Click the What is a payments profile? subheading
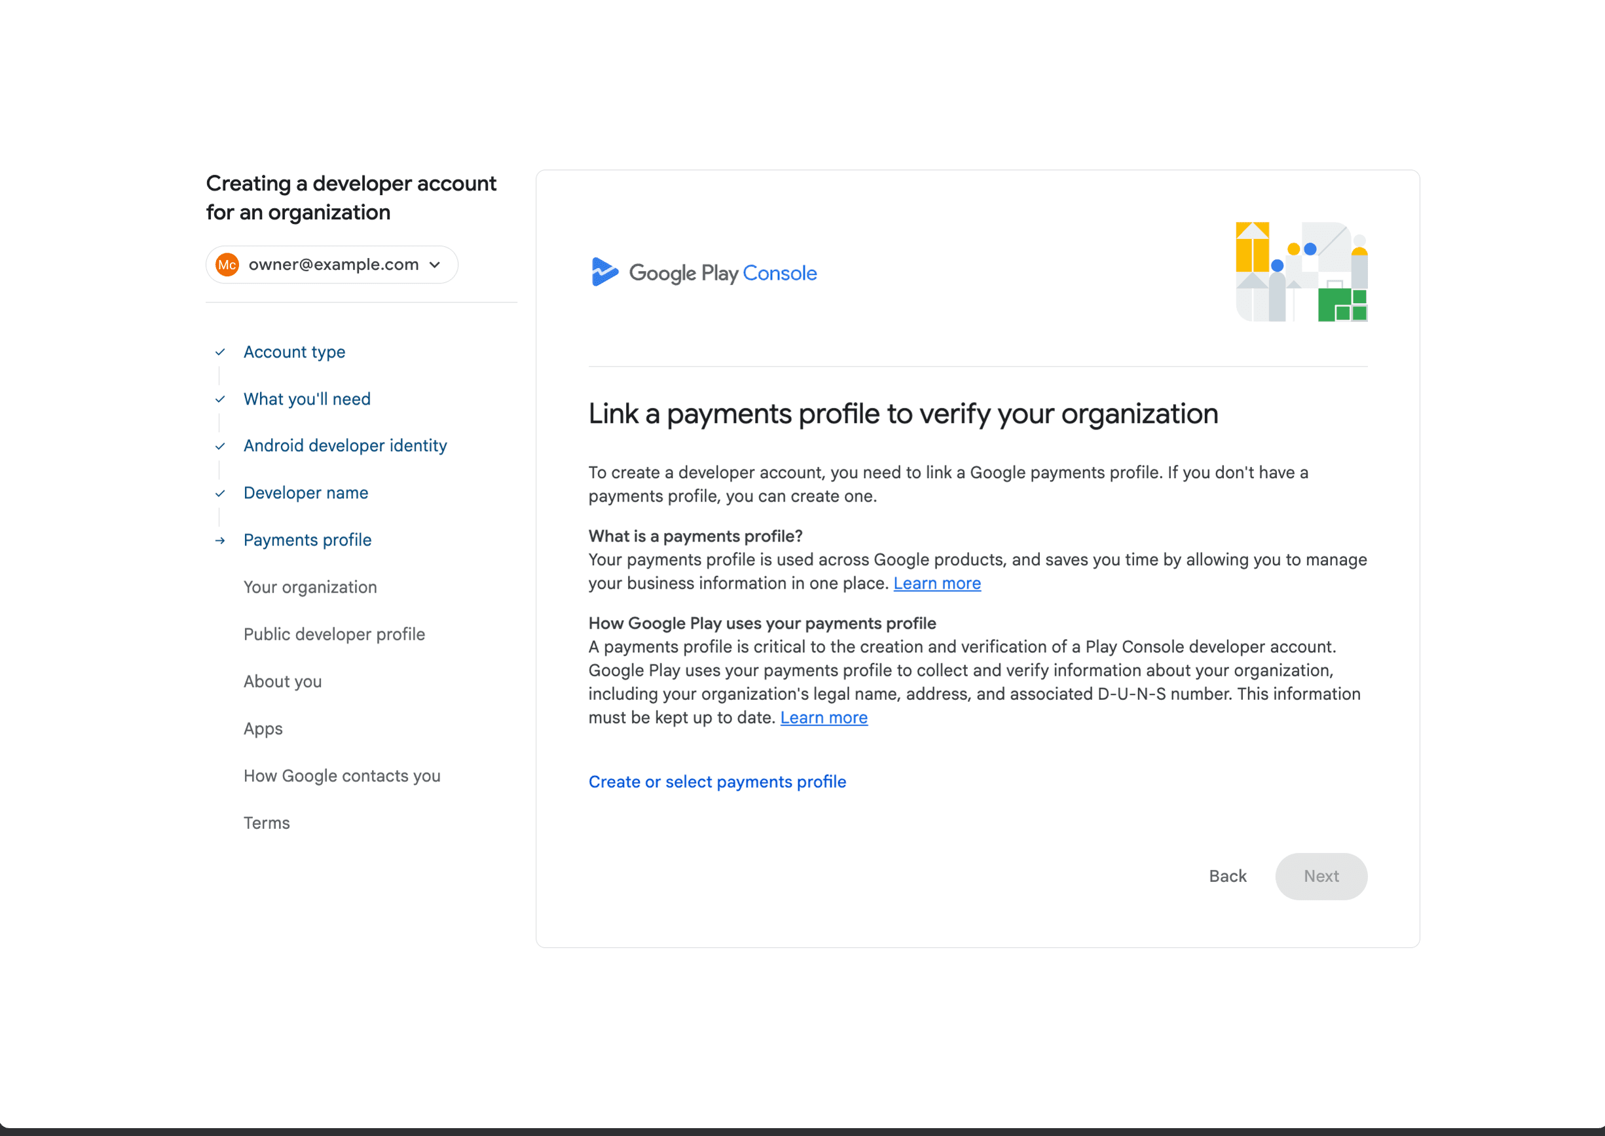Viewport: 1605px width, 1136px height. [695, 536]
